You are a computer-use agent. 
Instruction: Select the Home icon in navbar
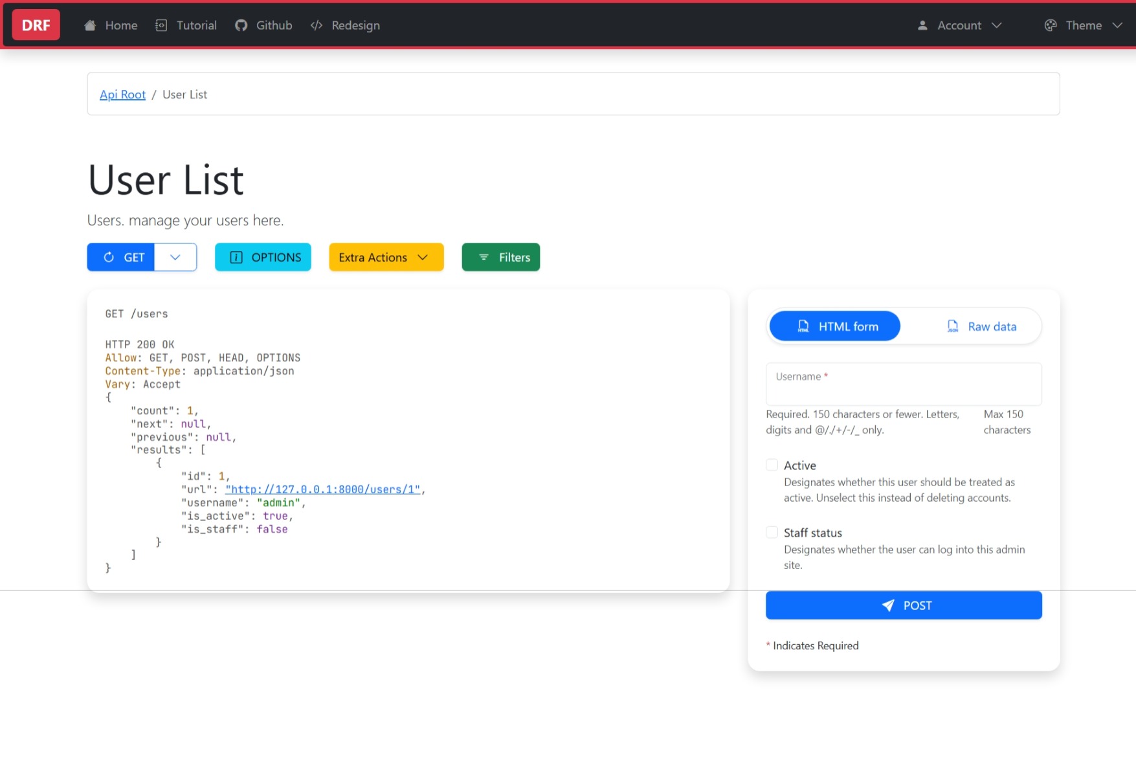click(x=90, y=25)
